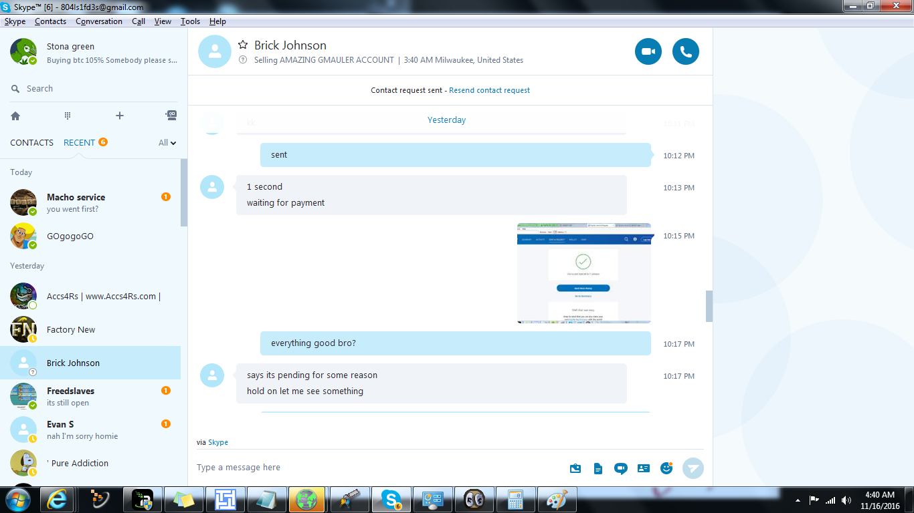Open the dial pad icon
The width and height of the screenshot is (914, 513).
pos(68,116)
